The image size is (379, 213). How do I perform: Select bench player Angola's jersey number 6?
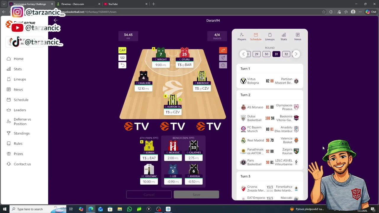(194, 169)
